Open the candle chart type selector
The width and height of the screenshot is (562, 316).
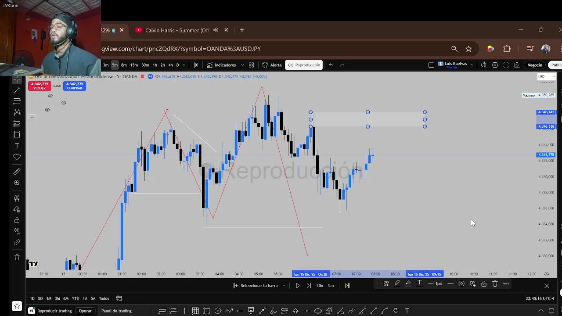pos(196,65)
